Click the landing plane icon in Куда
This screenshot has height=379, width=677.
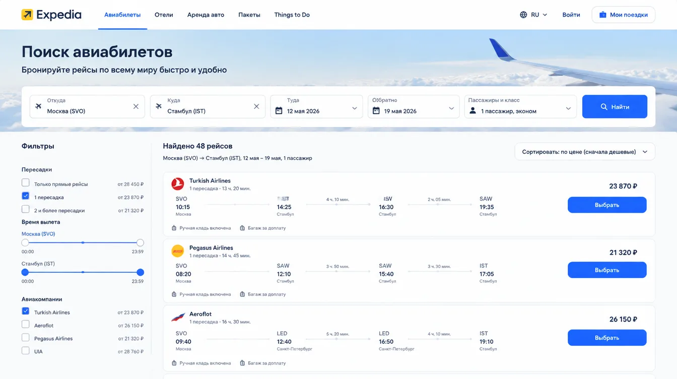coord(159,106)
